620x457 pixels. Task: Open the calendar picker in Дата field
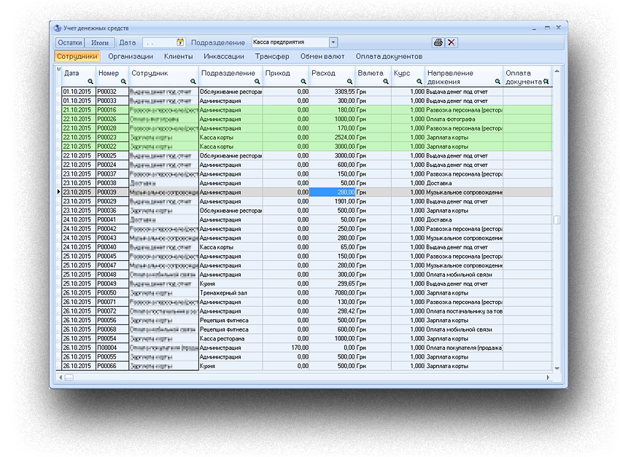tap(181, 43)
